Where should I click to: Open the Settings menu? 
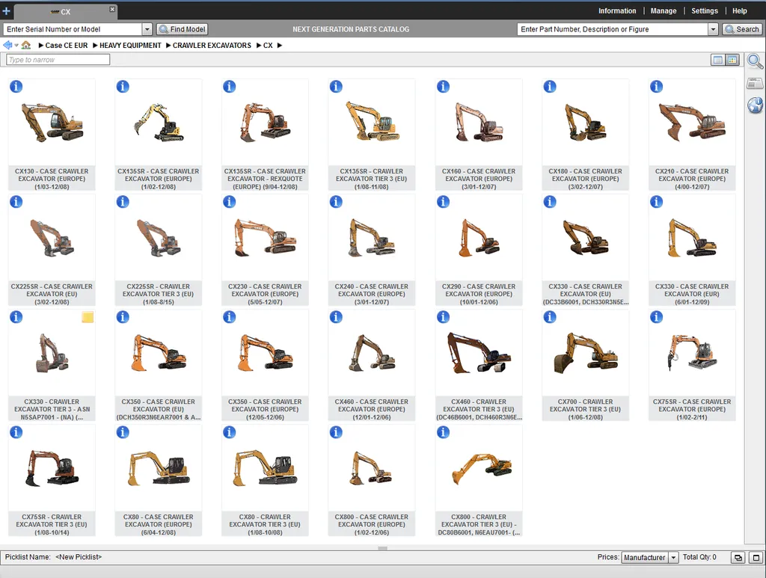(x=704, y=10)
